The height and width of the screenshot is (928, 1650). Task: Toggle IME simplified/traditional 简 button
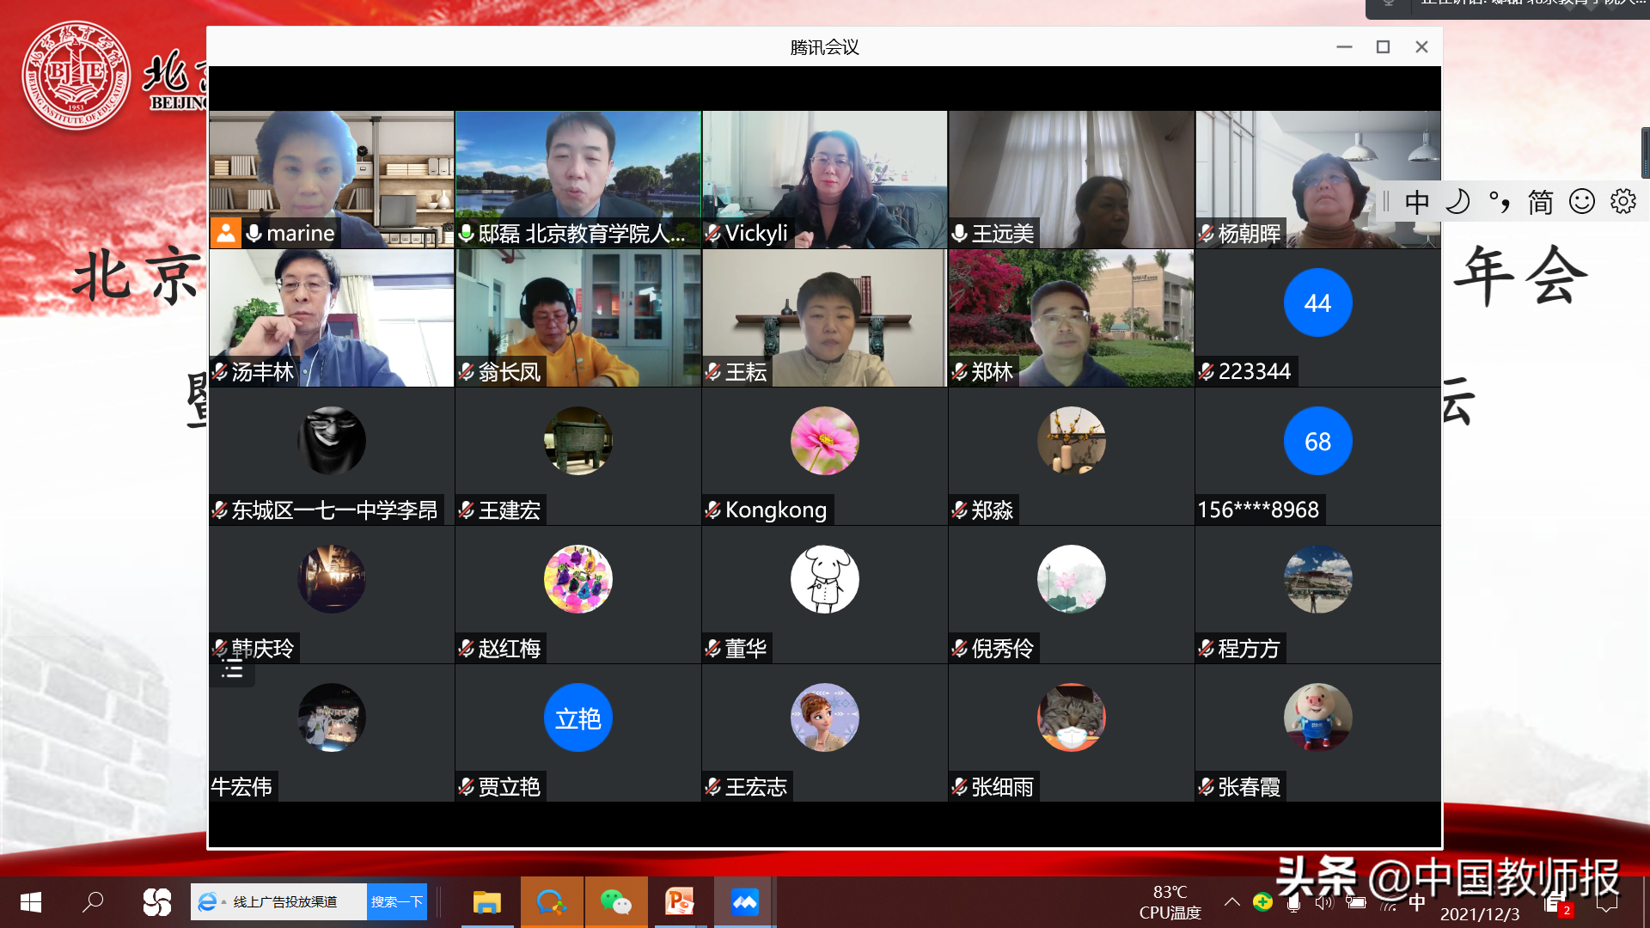(x=1540, y=202)
